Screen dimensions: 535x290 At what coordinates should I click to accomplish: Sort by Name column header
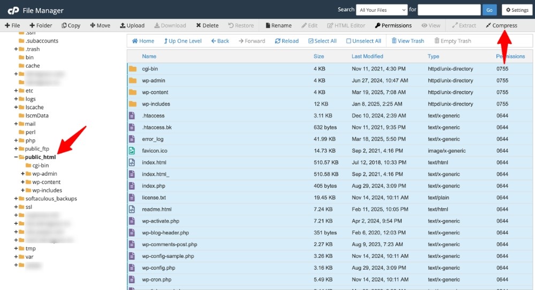[x=149, y=57]
